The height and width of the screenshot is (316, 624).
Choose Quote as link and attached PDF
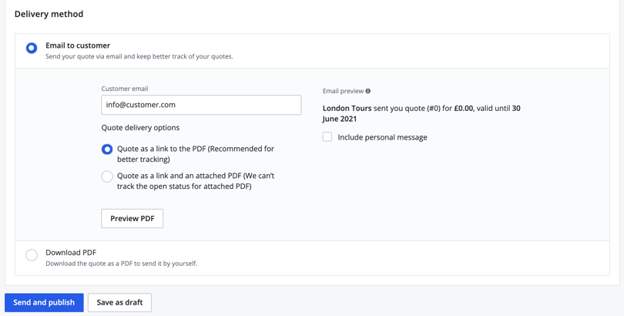[x=107, y=176]
